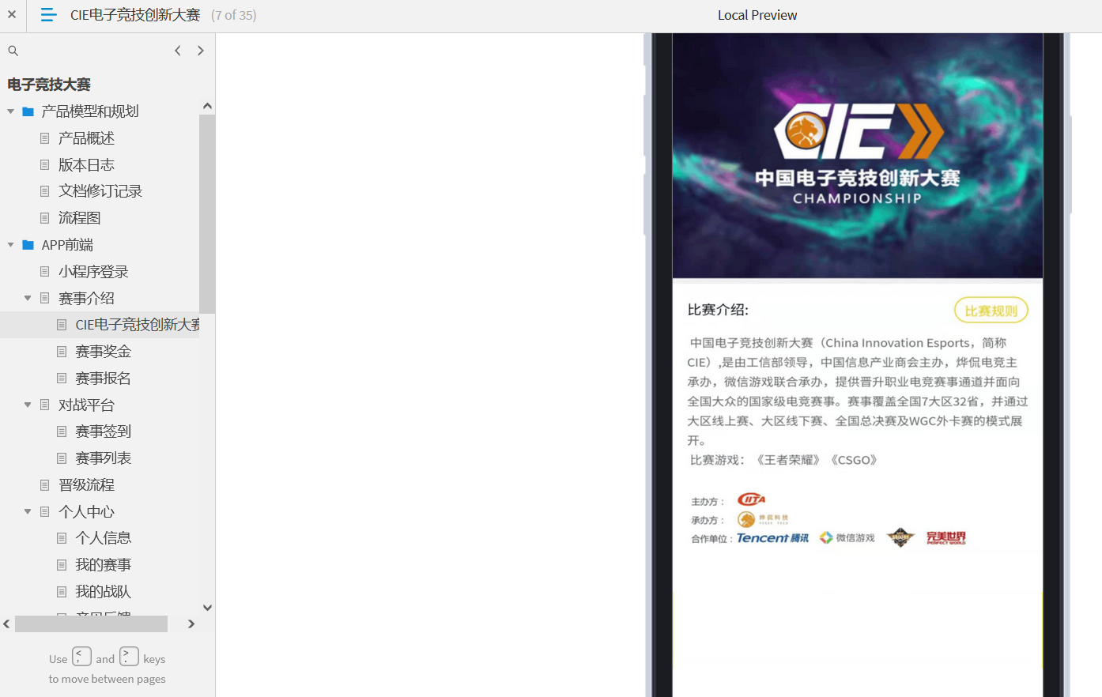Click the CIITA organizer logo
This screenshot has width=1102, height=697.
pos(751,499)
